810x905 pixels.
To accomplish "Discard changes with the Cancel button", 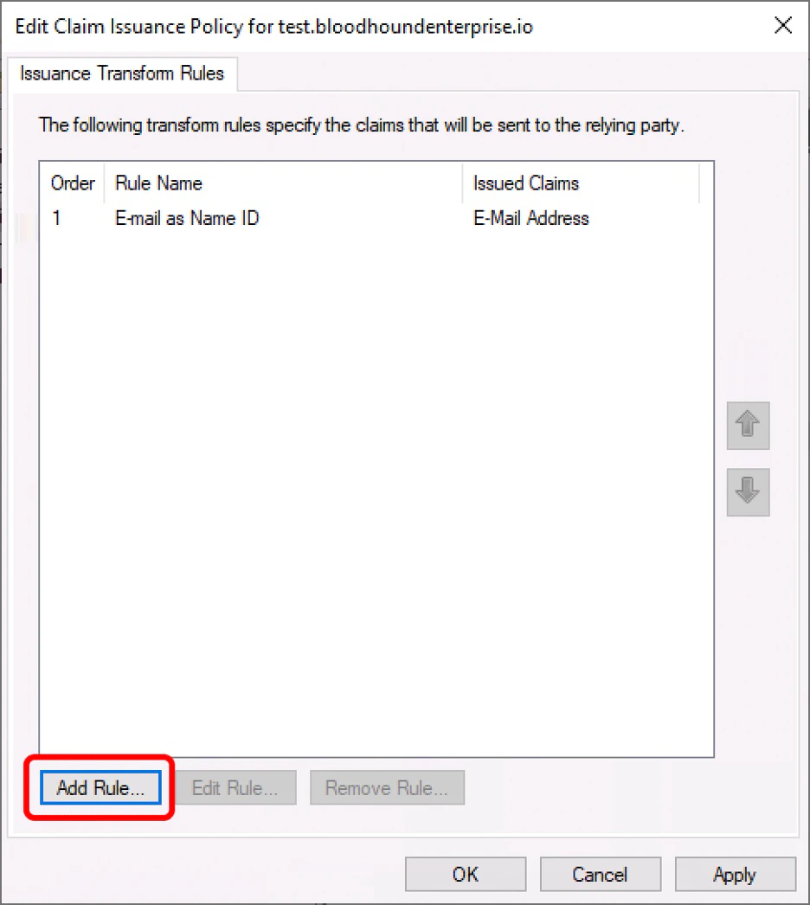I will coord(600,874).
